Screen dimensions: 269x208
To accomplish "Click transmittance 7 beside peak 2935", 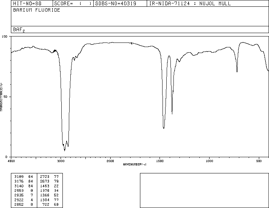I will [32, 195].
